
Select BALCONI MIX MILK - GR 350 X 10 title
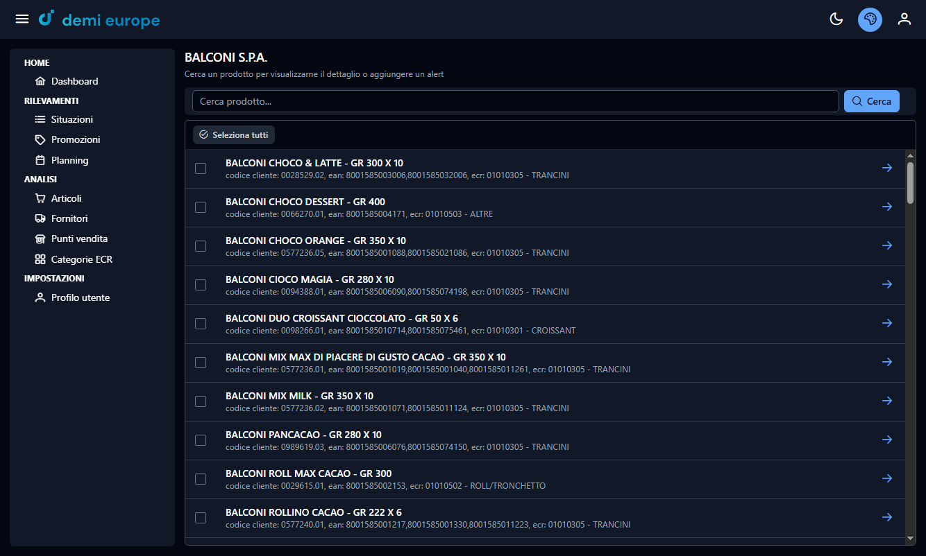coord(300,396)
